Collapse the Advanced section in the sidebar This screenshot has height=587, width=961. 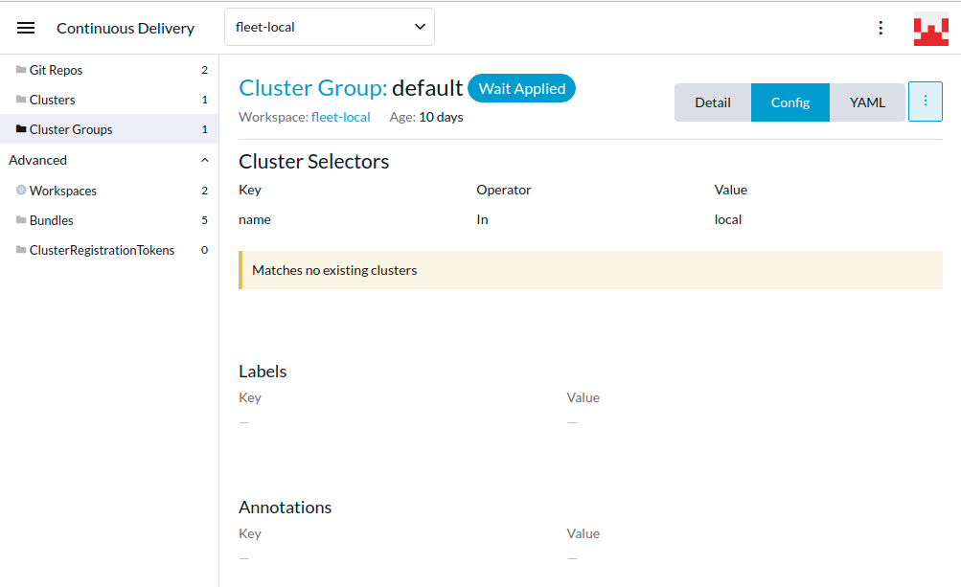[x=203, y=160]
